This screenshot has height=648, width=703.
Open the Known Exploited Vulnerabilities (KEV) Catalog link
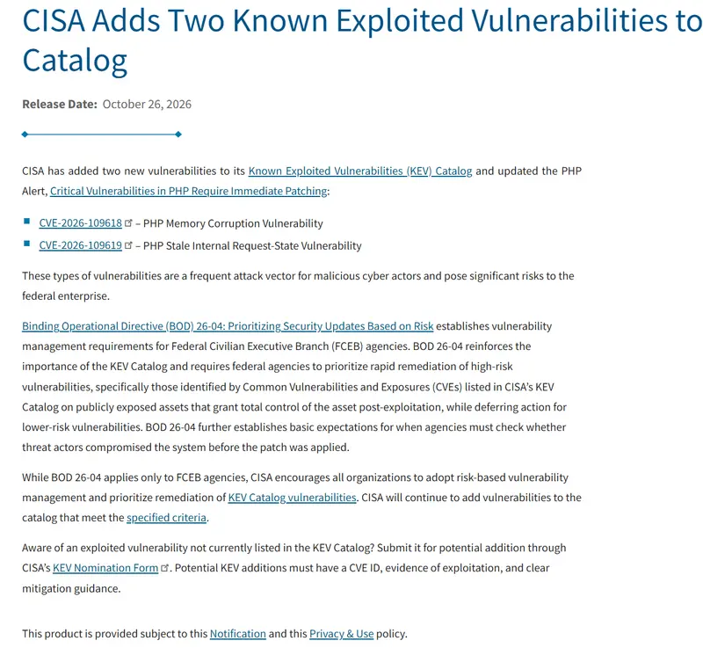pyautogui.click(x=360, y=171)
